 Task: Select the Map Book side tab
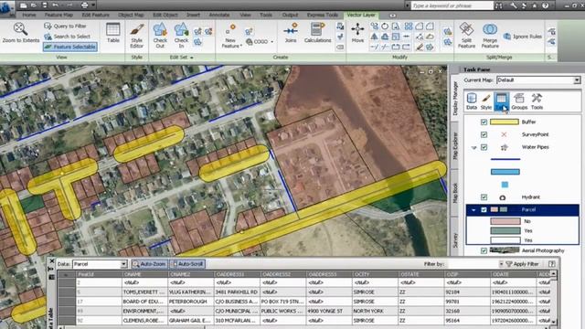(x=455, y=193)
